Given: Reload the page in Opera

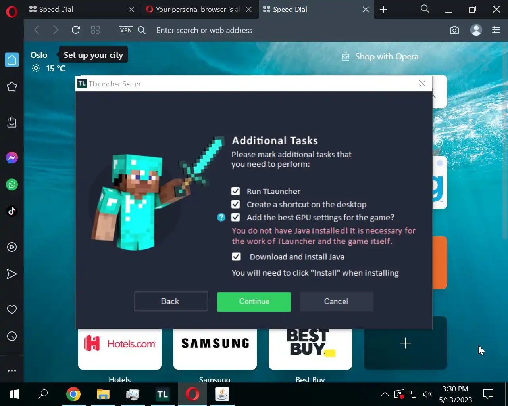Looking at the screenshot, I should [x=76, y=30].
